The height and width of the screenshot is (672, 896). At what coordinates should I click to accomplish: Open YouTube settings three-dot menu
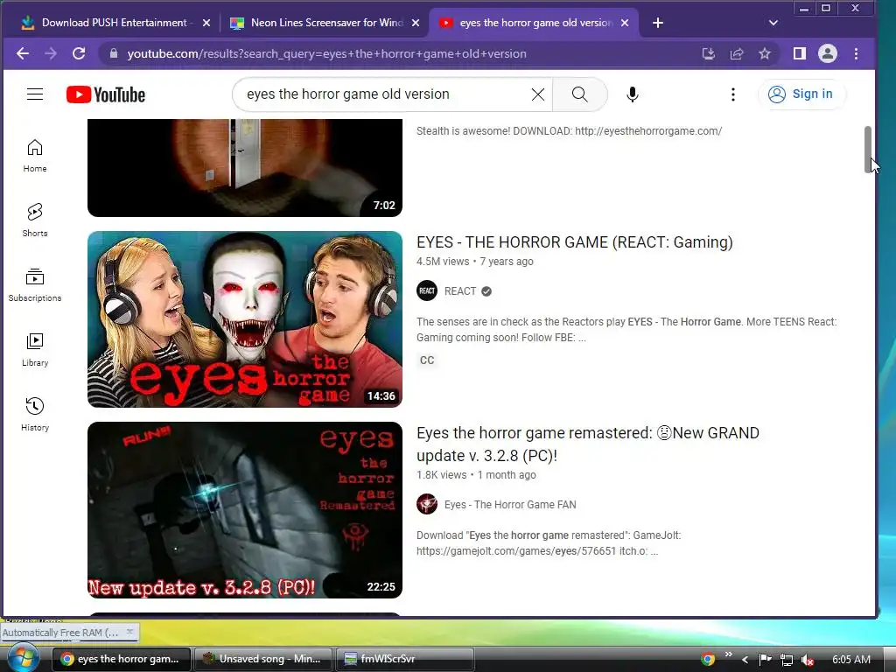click(733, 94)
